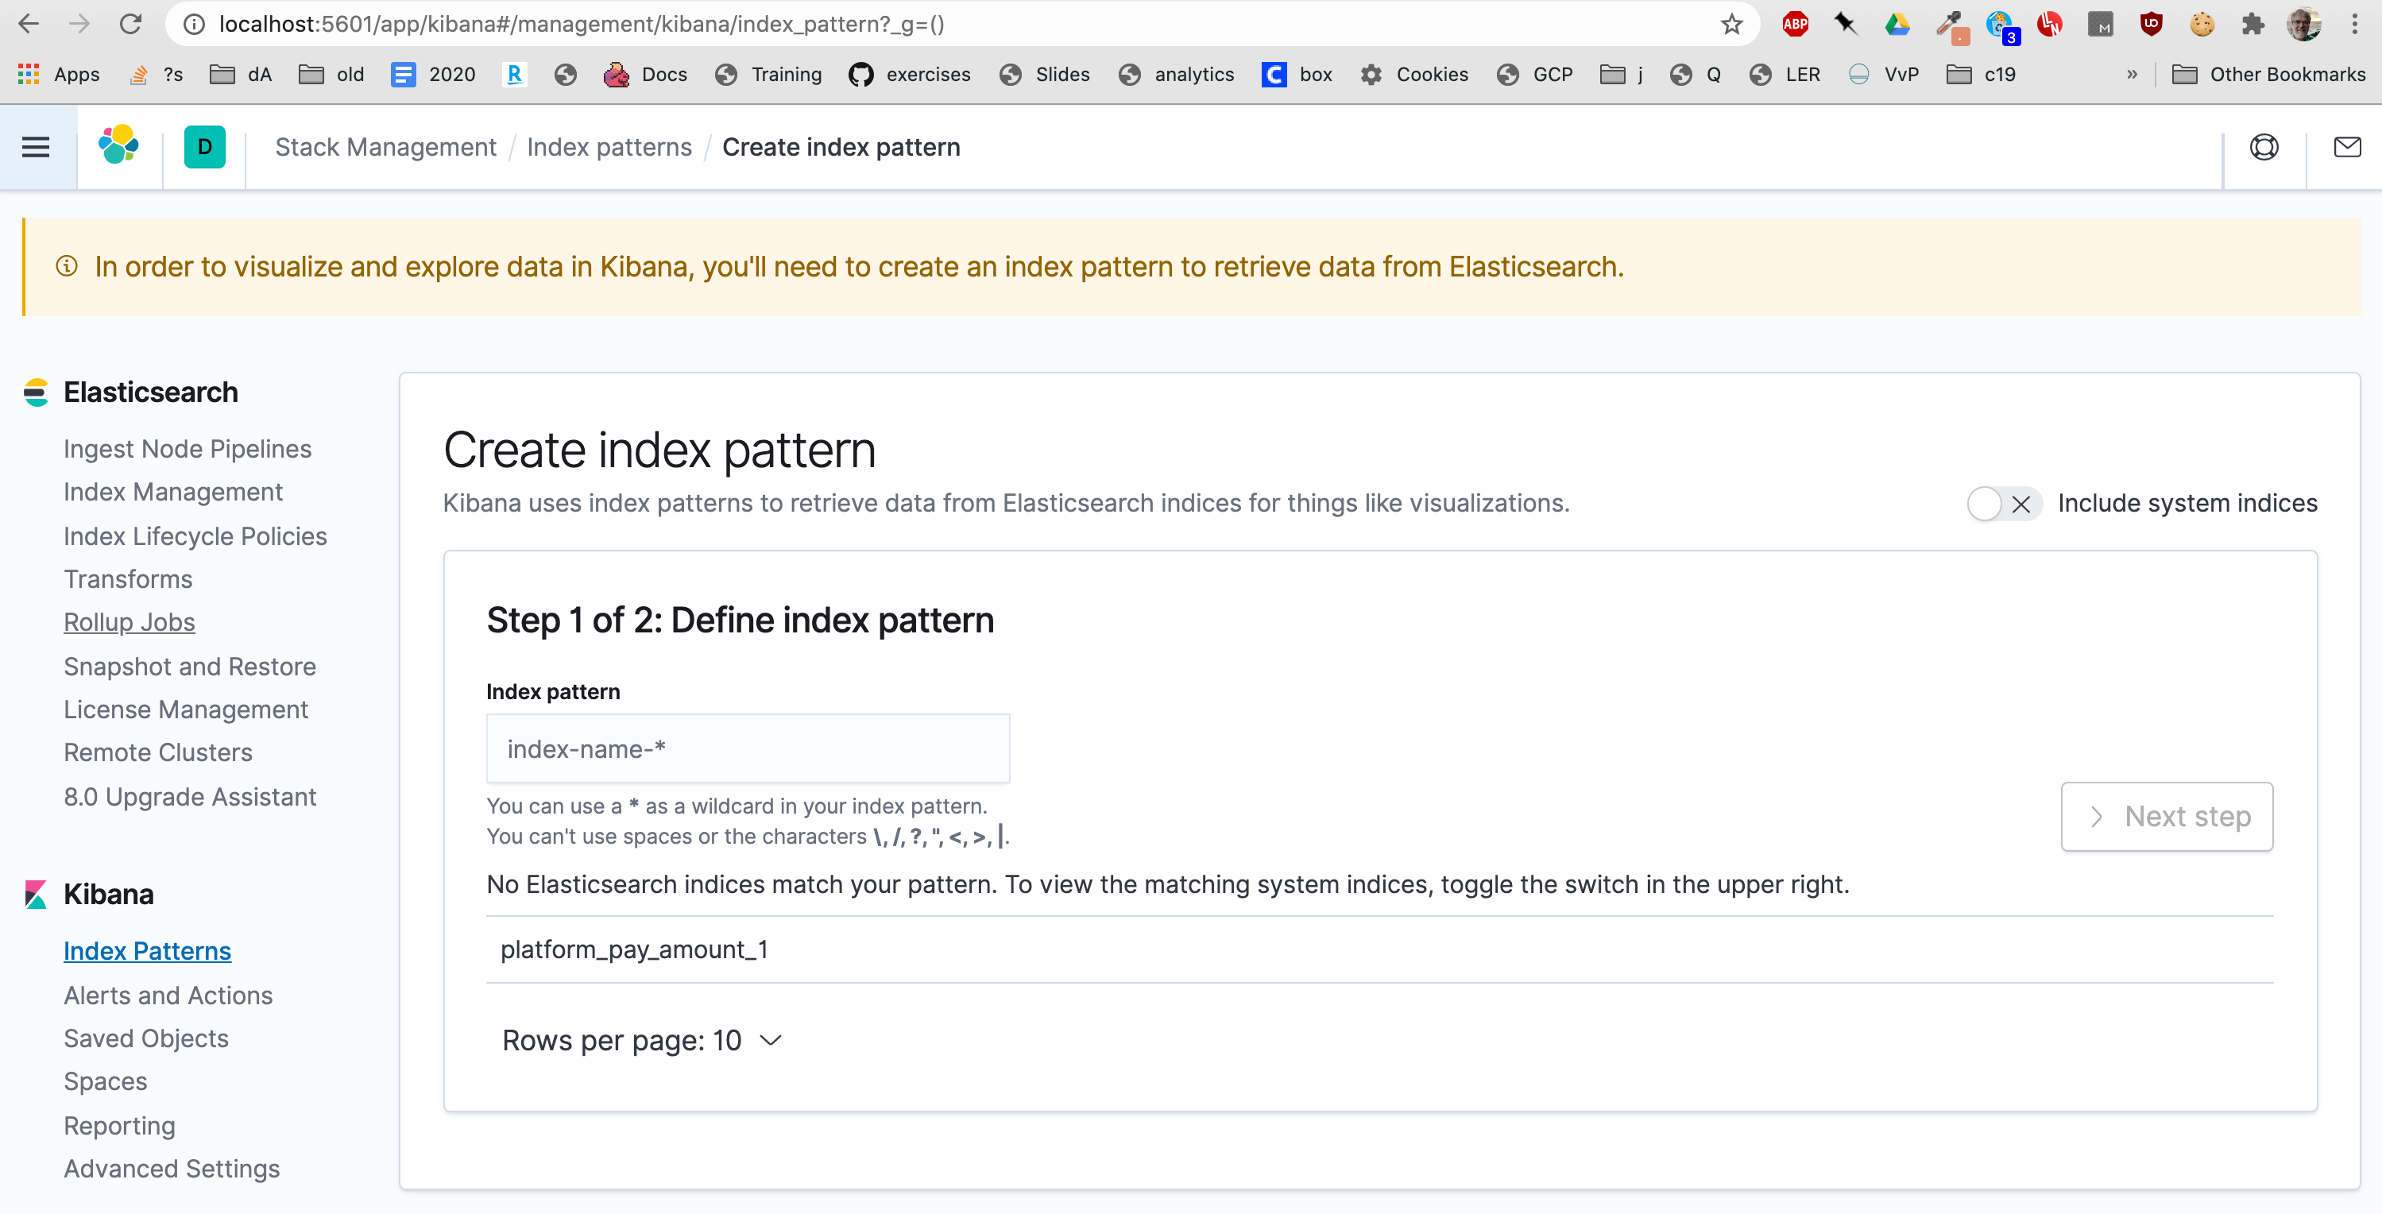The width and height of the screenshot is (2382, 1214).
Task: Click the Next step button
Action: (x=2166, y=817)
